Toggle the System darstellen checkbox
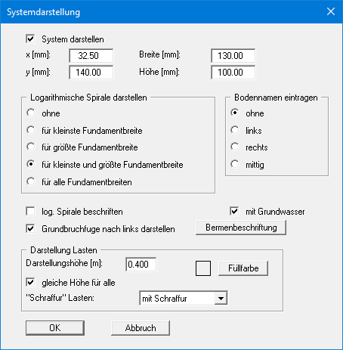 point(30,39)
